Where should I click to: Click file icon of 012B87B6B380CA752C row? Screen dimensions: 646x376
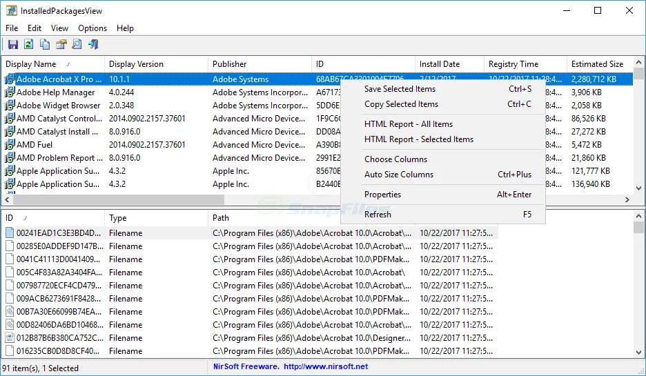[10, 338]
